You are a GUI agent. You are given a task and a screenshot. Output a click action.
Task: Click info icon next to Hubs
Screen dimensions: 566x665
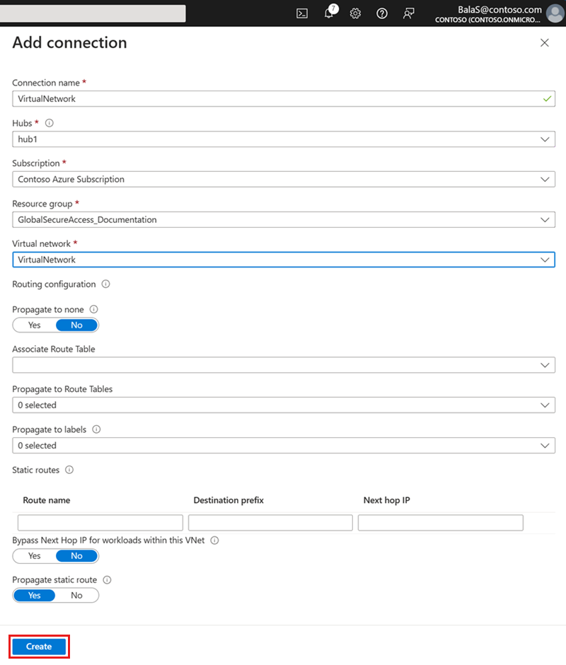click(49, 123)
